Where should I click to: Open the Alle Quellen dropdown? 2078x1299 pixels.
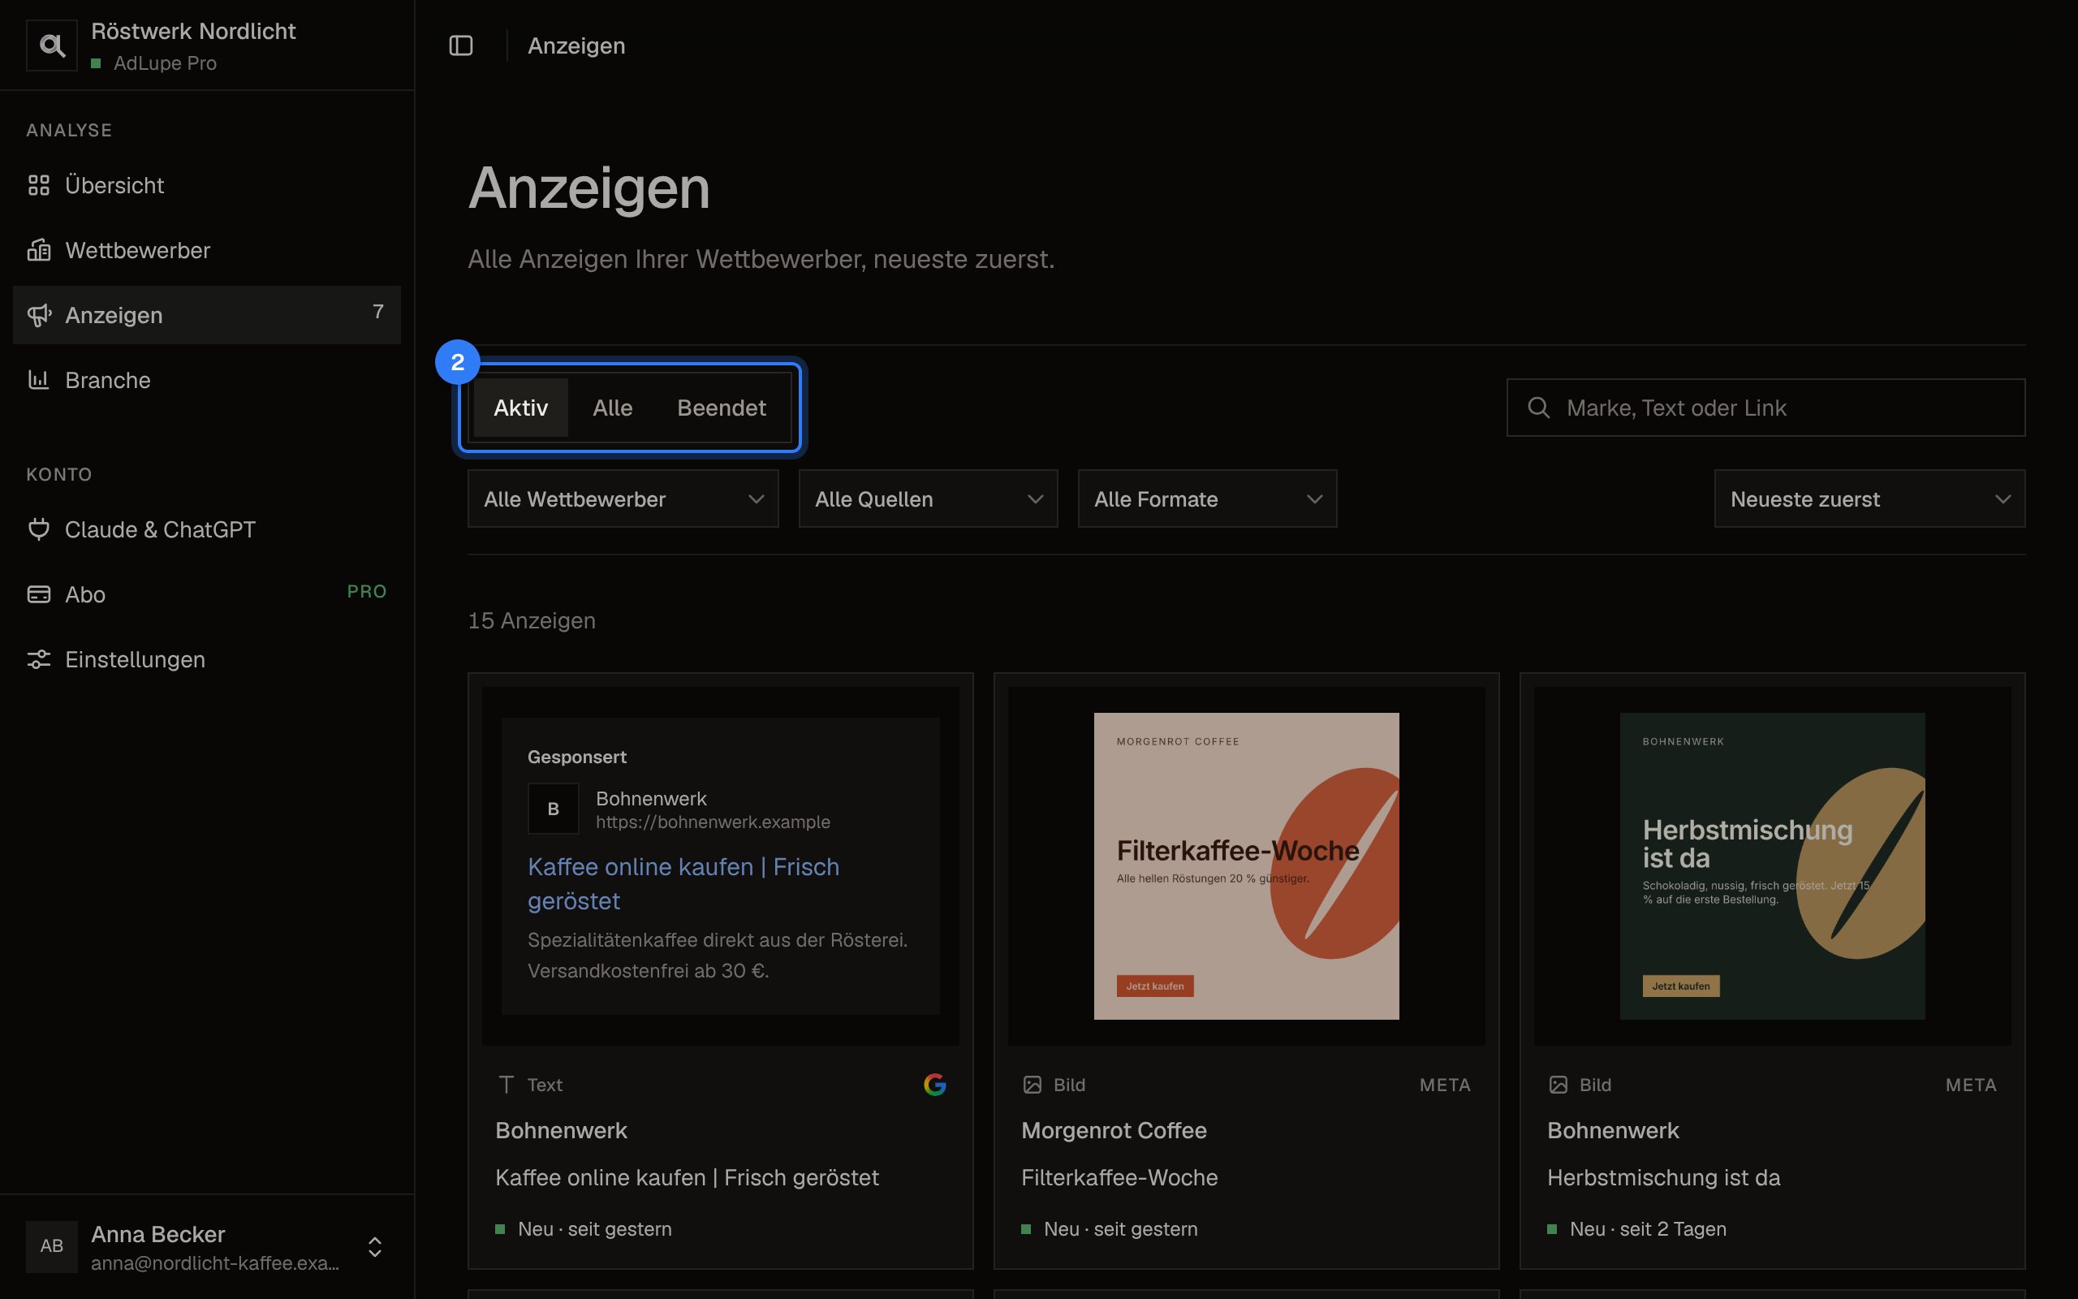[927, 498]
